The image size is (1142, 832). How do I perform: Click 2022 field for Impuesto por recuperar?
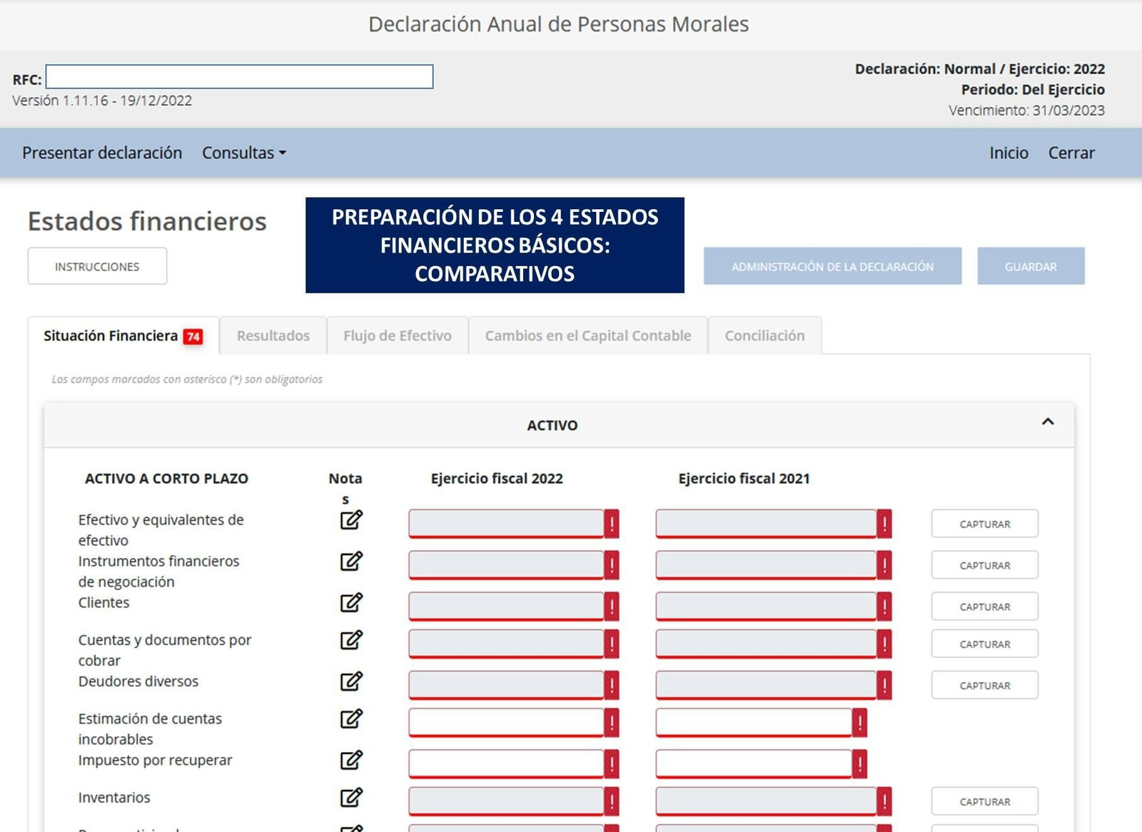point(506,763)
